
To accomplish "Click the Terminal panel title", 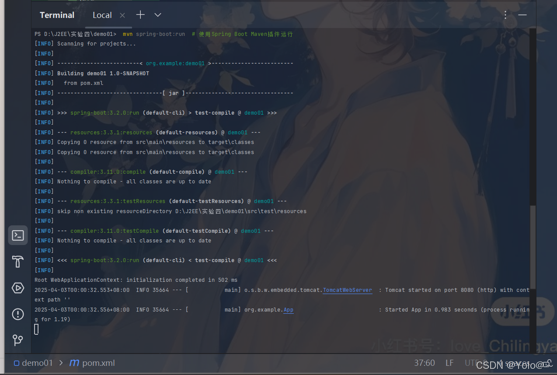I will (57, 15).
